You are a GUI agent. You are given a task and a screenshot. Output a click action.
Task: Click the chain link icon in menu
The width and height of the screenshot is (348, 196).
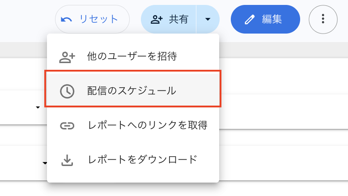point(67,125)
